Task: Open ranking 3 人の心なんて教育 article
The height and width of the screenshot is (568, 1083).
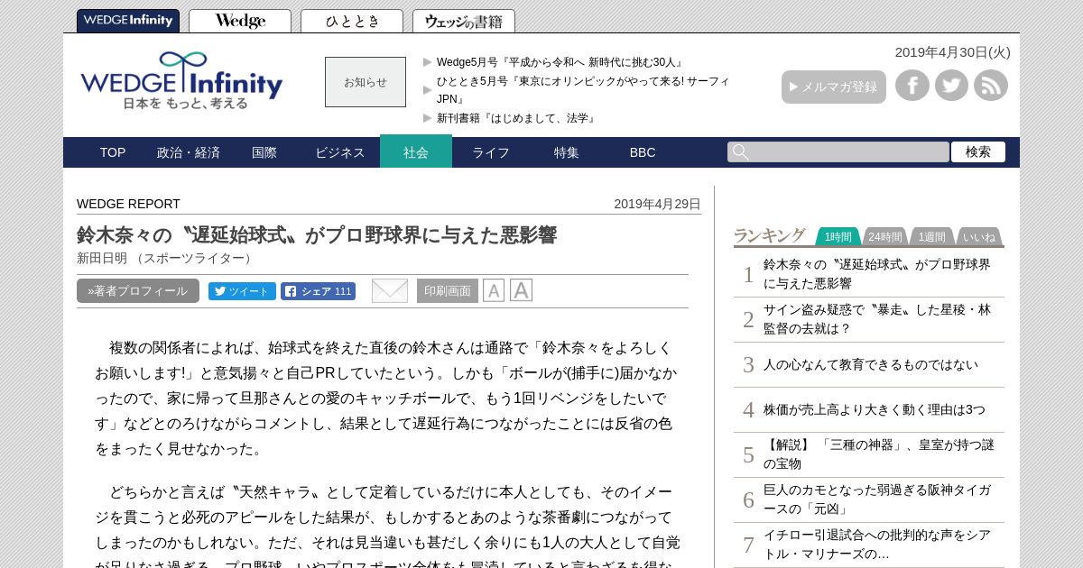Action: [x=871, y=364]
